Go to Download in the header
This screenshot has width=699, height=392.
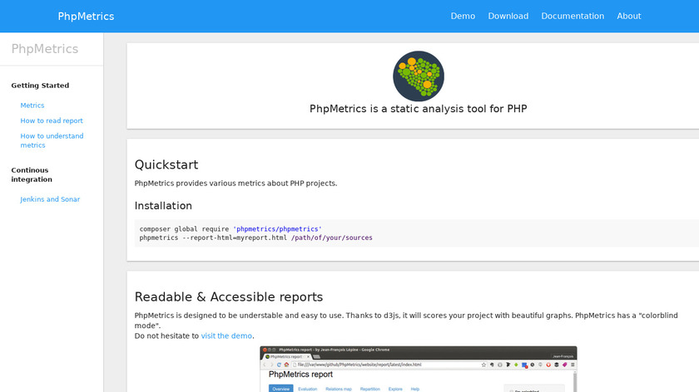click(508, 16)
